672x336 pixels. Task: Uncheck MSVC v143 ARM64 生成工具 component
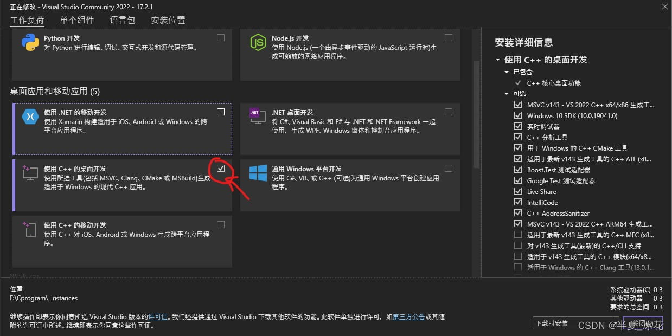pyautogui.click(x=517, y=224)
